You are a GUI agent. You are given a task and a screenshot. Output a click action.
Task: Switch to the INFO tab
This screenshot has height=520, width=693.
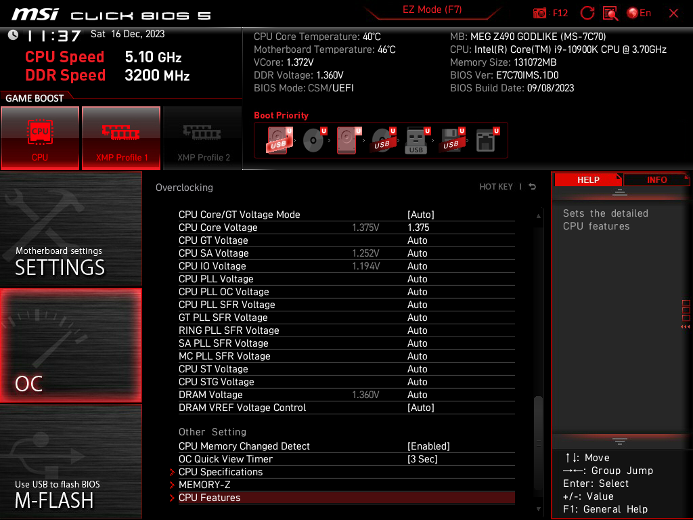656,179
